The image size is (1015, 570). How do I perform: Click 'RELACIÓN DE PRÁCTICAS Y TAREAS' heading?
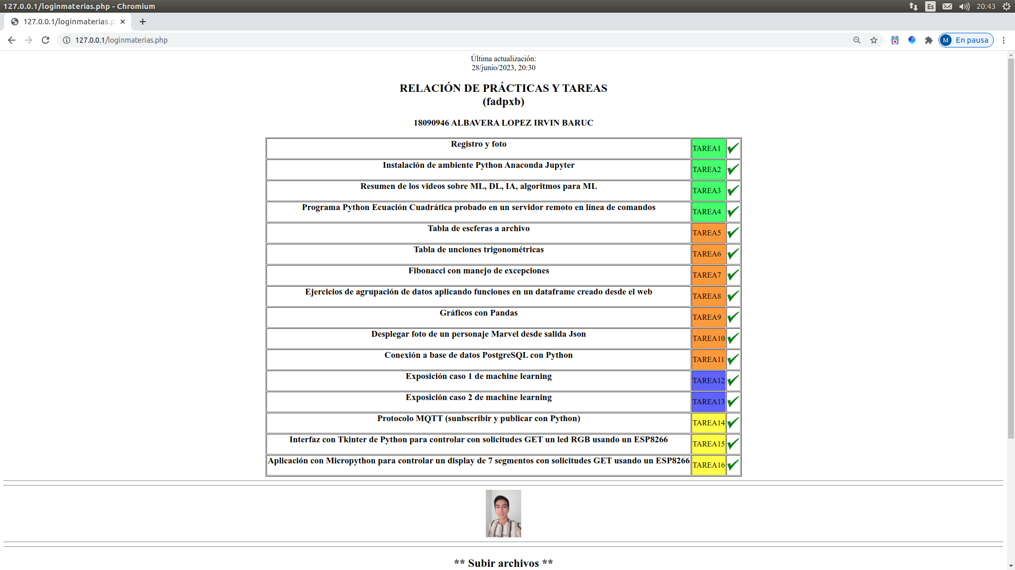[x=503, y=88]
